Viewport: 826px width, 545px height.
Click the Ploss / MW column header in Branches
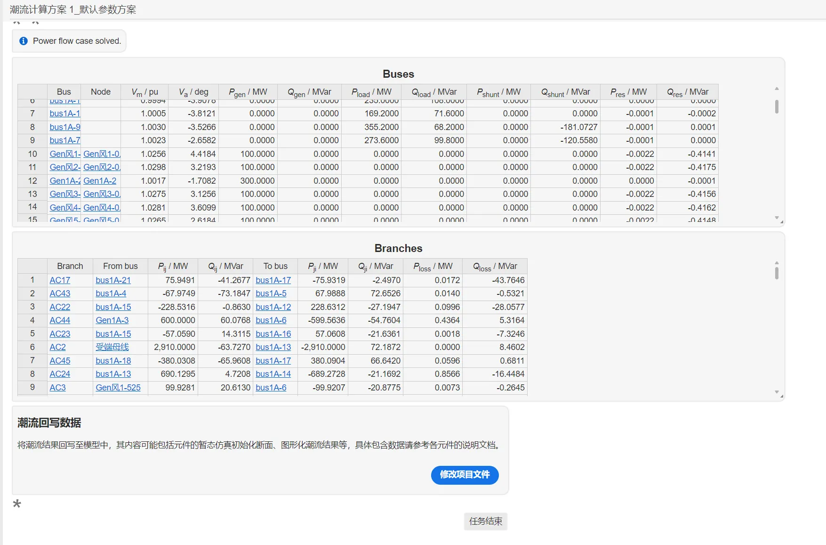point(433,267)
